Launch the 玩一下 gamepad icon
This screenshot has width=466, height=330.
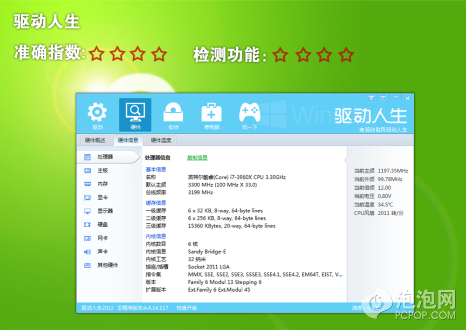click(x=250, y=112)
